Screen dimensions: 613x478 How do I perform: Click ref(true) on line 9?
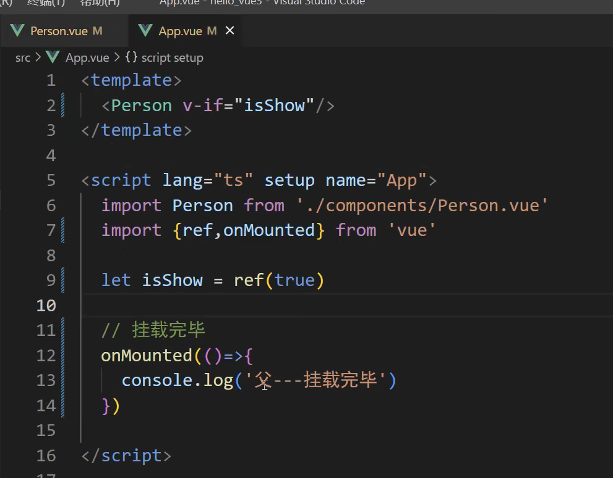click(x=279, y=280)
